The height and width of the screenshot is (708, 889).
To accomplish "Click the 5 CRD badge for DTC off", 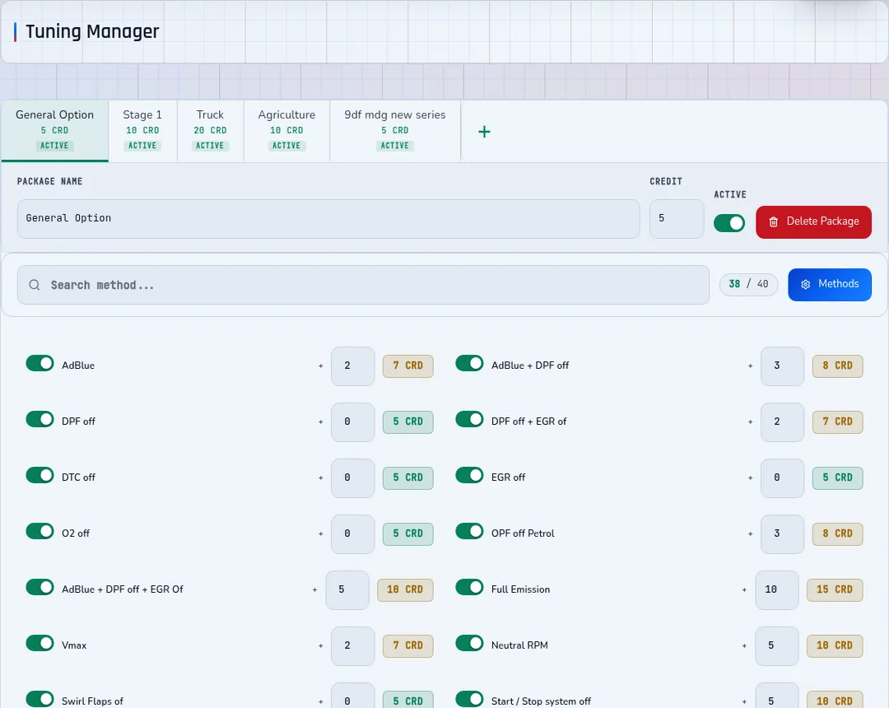I will (408, 477).
